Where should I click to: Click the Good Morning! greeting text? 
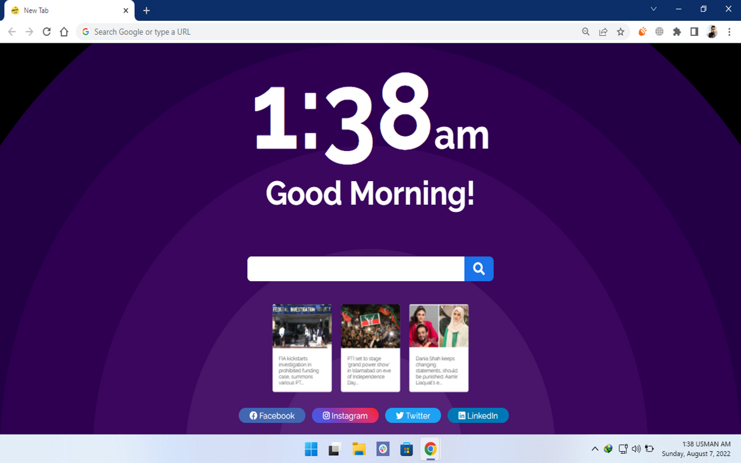coord(370,193)
